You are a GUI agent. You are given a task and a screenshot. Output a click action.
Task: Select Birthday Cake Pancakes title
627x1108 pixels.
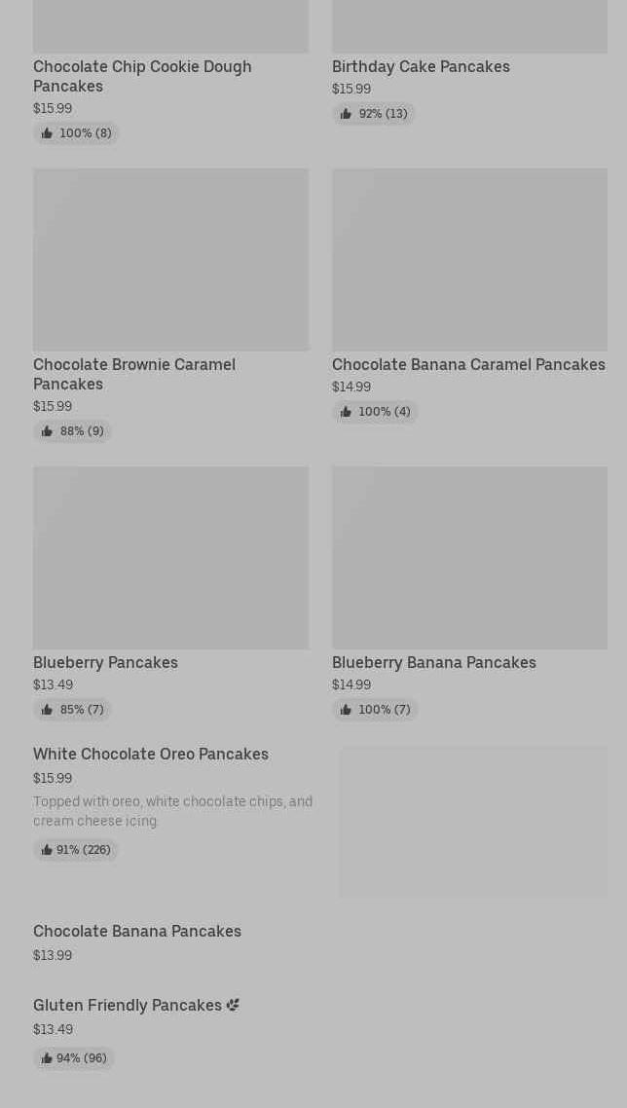pos(421,66)
